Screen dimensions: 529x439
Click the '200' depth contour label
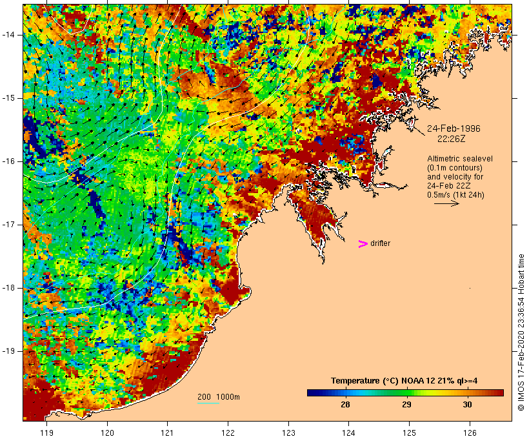(204, 397)
